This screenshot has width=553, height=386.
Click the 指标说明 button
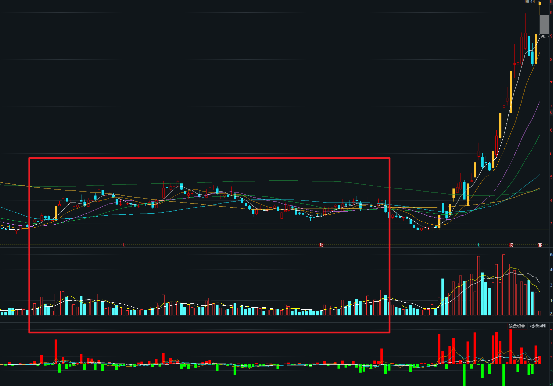(538, 326)
